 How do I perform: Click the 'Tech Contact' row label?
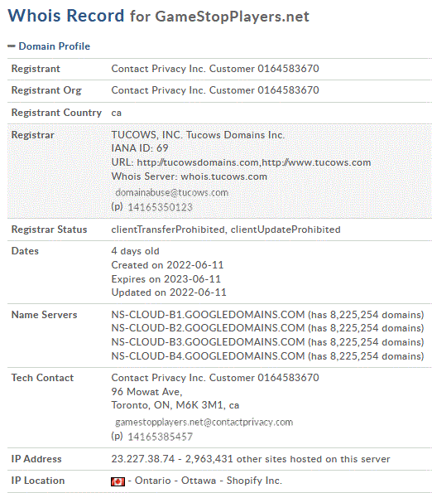click(x=42, y=378)
